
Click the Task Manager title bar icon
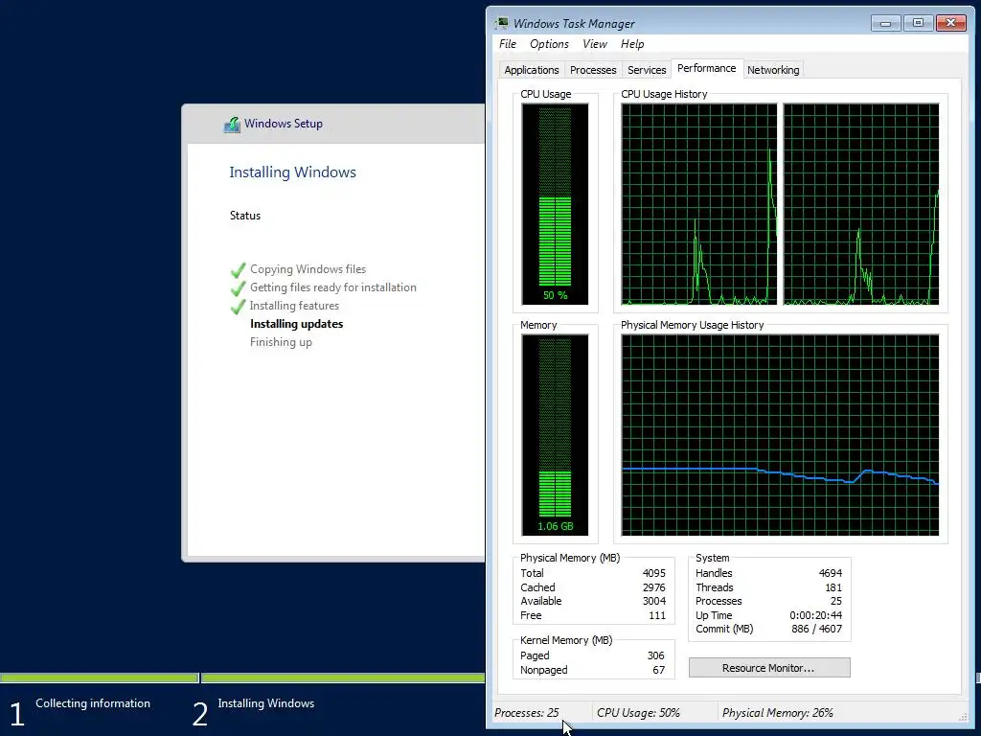(501, 23)
